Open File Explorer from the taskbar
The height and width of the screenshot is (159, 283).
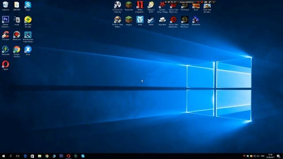coord(39,156)
